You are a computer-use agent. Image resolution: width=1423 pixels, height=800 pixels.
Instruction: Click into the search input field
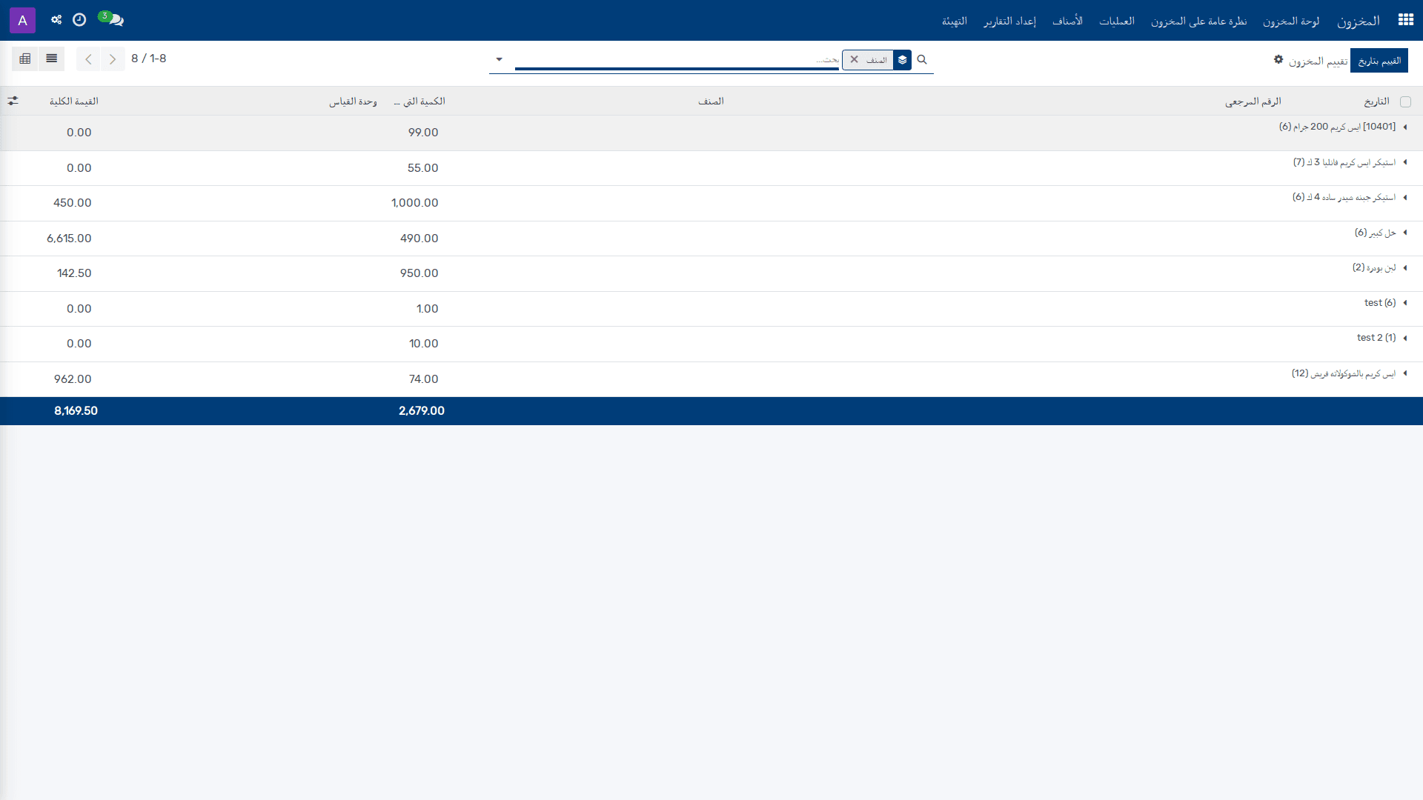click(677, 59)
